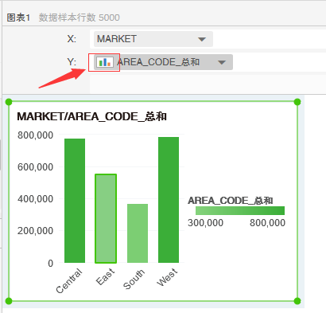Select the AREA_CODE_总和 field label

158,62
